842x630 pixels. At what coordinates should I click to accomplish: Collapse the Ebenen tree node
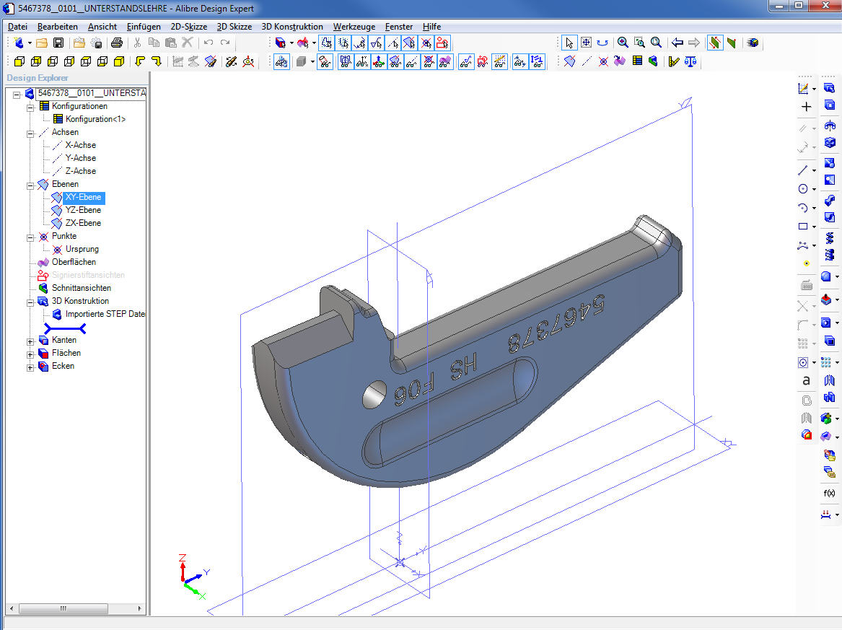[30, 185]
